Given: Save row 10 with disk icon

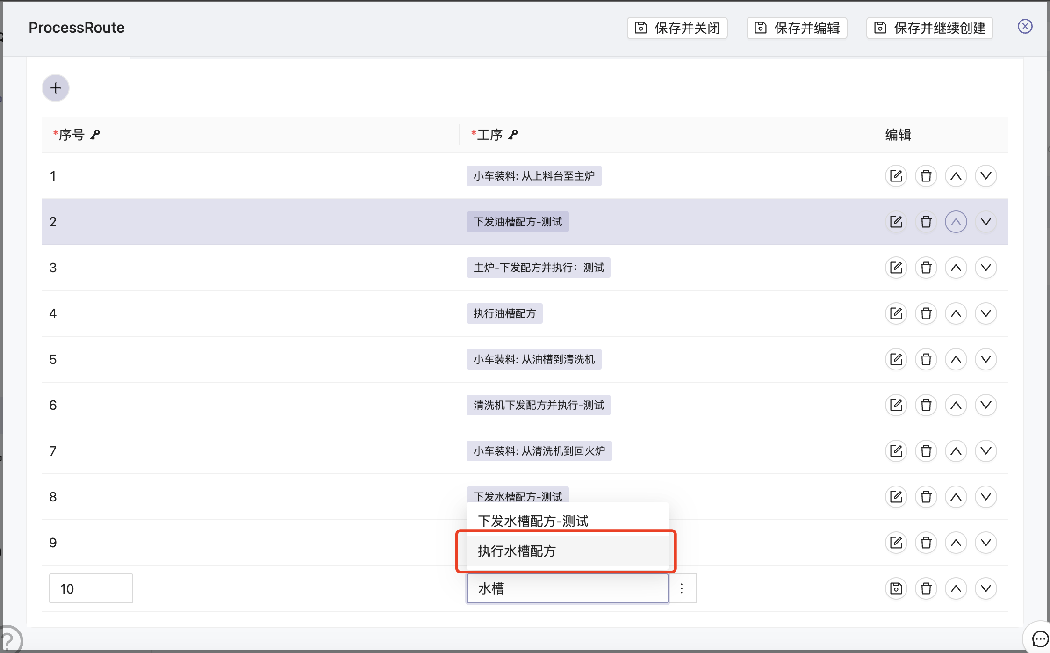Looking at the screenshot, I should [x=896, y=588].
